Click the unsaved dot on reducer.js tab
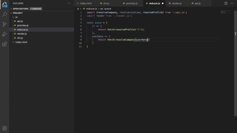This screenshot has height=133, width=237. (x=163, y=3)
